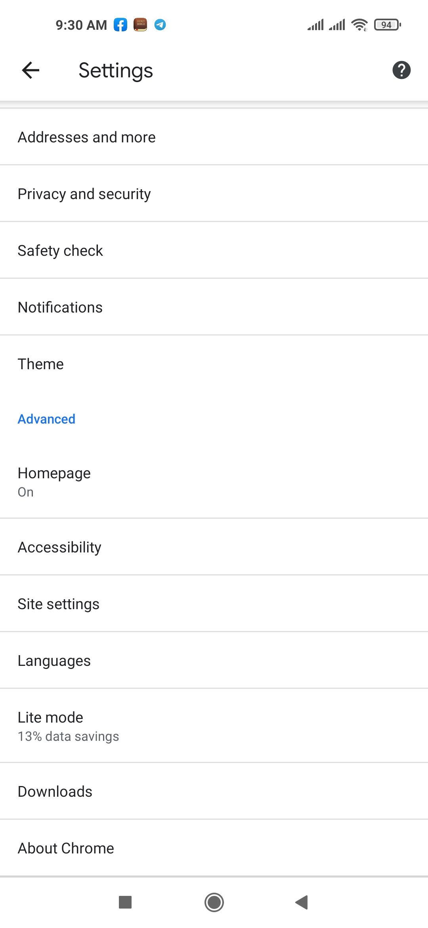Tap the Facebook notification icon
Image resolution: width=428 pixels, height=928 pixels.
(x=120, y=25)
